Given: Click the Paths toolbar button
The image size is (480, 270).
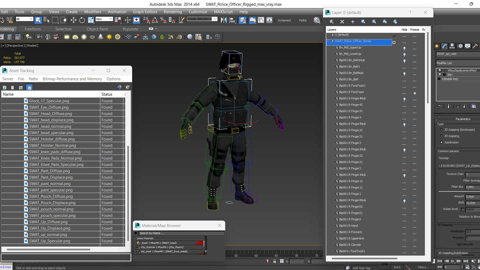Looking at the screenshot, I should coord(303,20).
